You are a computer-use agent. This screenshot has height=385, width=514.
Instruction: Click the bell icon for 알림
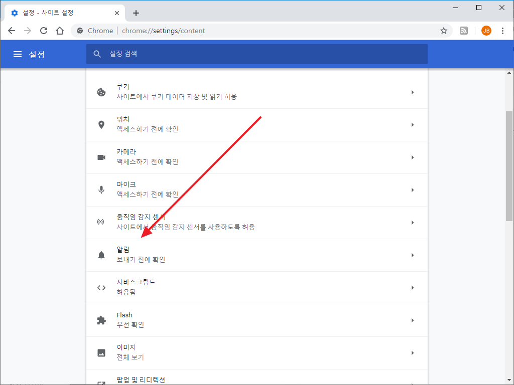click(101, 255)
